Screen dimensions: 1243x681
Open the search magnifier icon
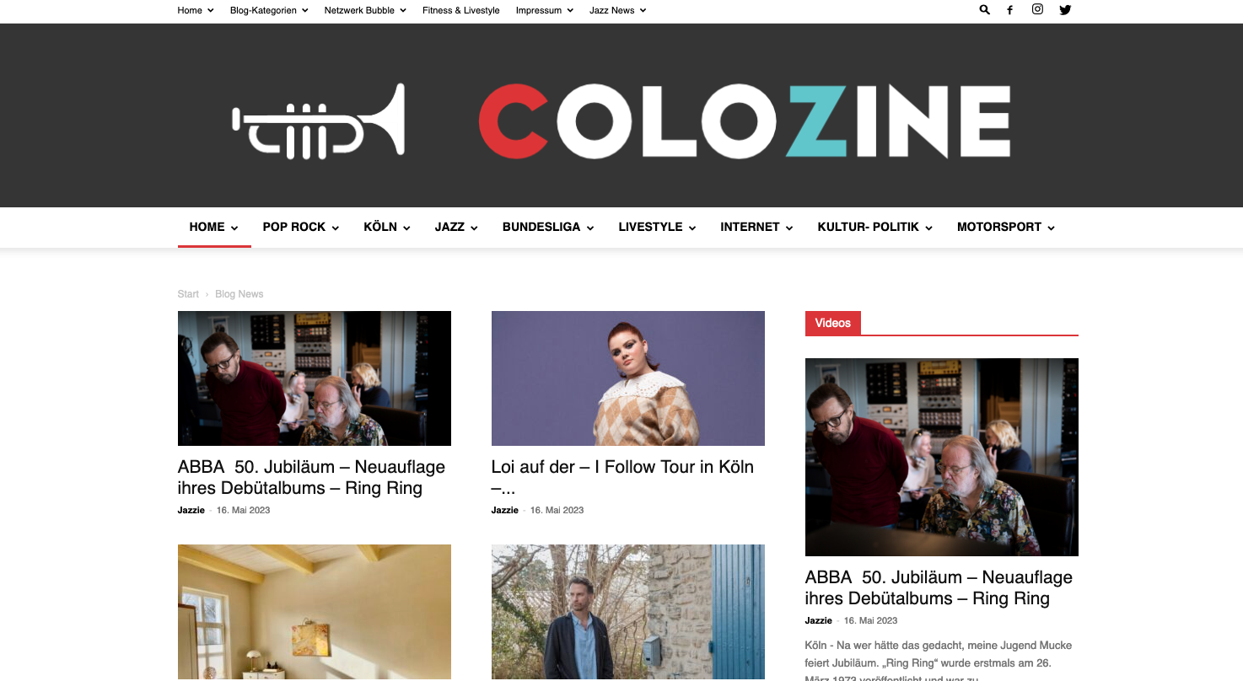[985, 10]
